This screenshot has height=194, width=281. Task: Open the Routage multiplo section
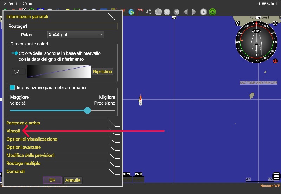(x=24, y=163)
